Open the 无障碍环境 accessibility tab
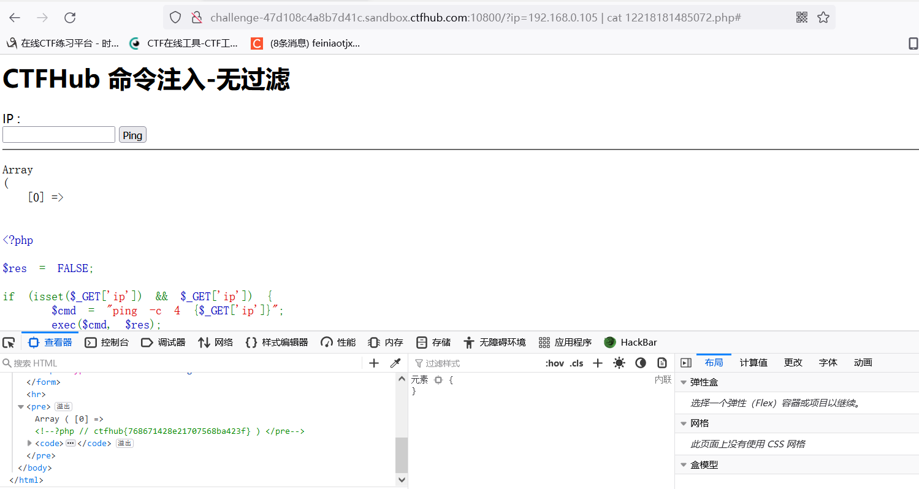The image size is (919, 489). click(x=495, y=343)
